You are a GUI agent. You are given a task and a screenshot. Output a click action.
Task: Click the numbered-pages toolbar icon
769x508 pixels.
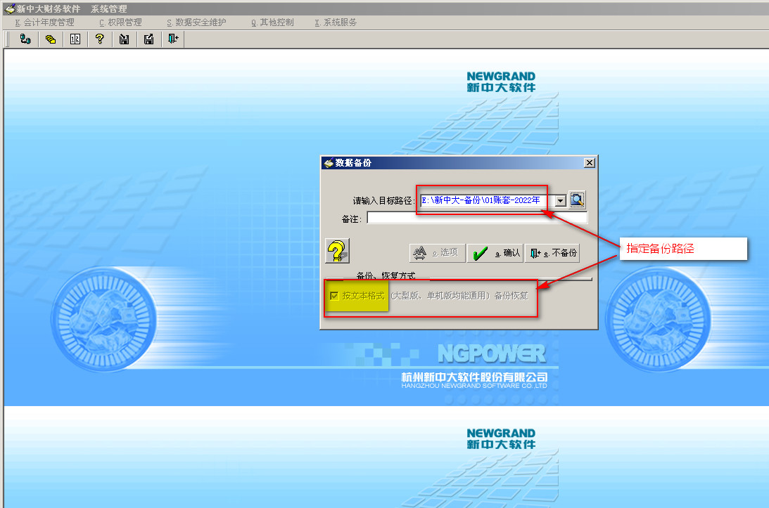pyautogui.click(x=75, y=39)
